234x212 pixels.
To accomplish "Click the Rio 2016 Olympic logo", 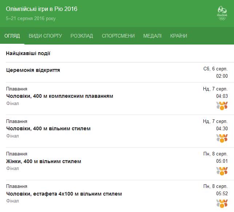I will (x=222, y=13).
